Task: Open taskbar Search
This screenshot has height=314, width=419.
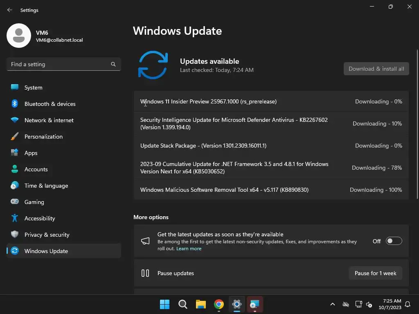Action: coord(183,304)
